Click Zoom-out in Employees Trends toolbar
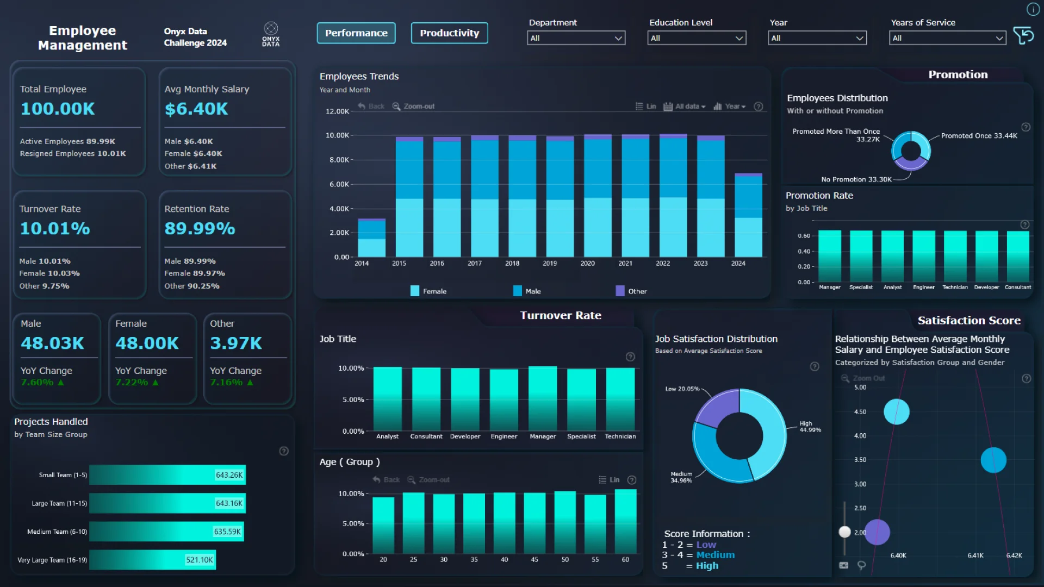Screen dimensions: 1044x587 tap(413, 107)
